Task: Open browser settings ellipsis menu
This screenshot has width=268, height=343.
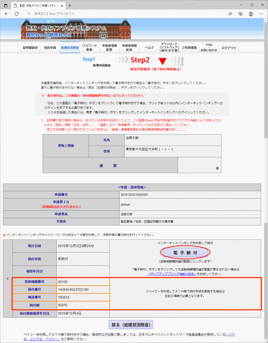Action: pyautogui.click(x=261, y=13)
